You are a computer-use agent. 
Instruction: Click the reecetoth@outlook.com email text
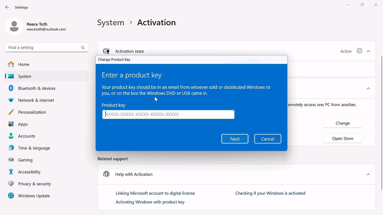click(46, 29)
